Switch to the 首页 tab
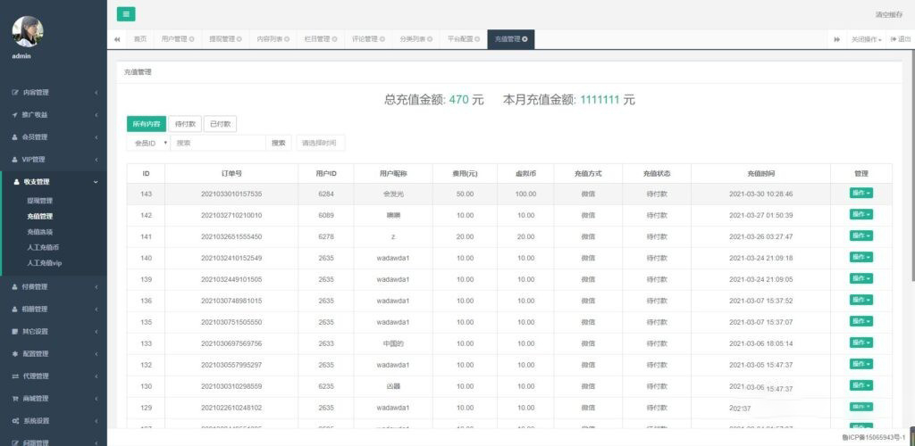915x446 pixels. pyautogui.click(x=139, y=39)
